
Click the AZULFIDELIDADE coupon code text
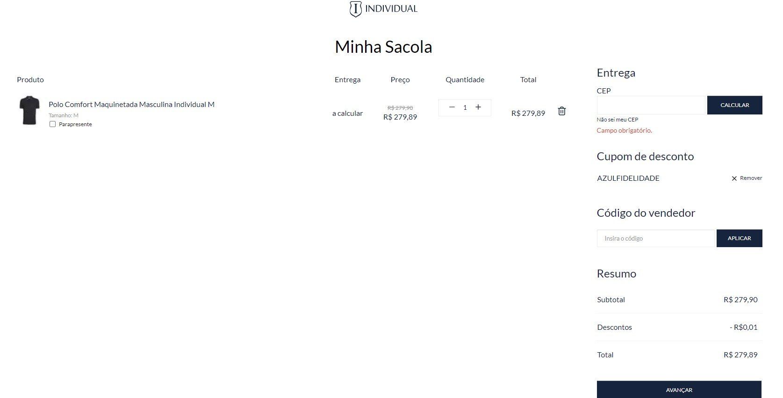[x=628, y=178]
